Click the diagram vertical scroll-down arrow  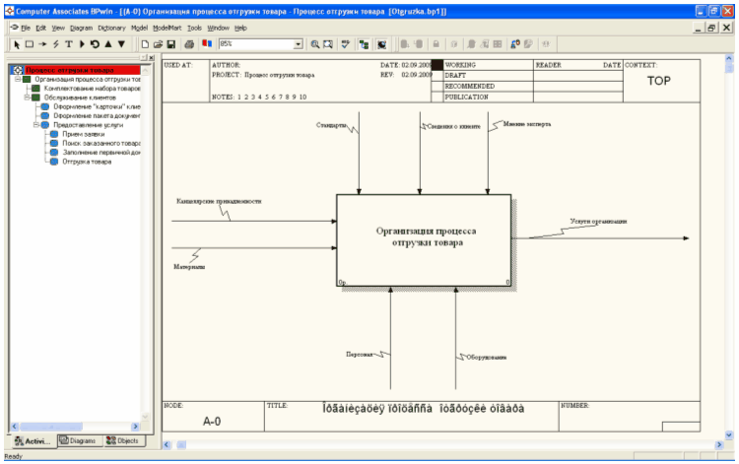[x=729, y=435]
